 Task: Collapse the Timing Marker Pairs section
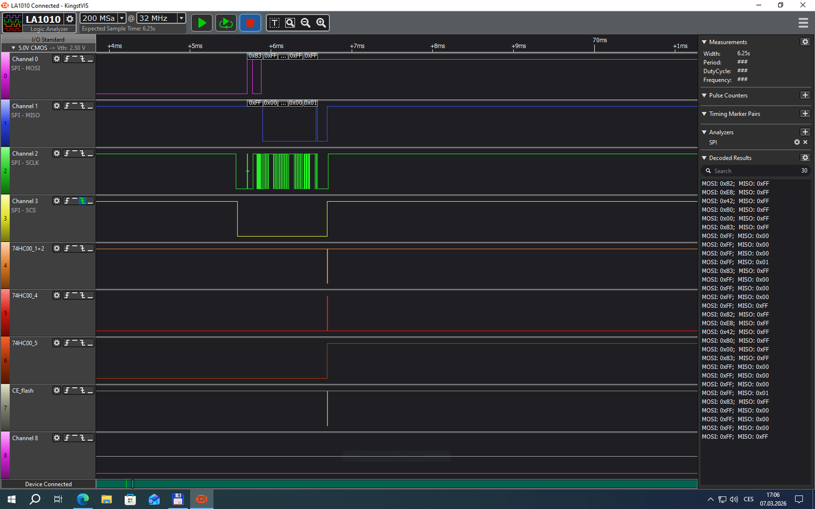(704, 114)
